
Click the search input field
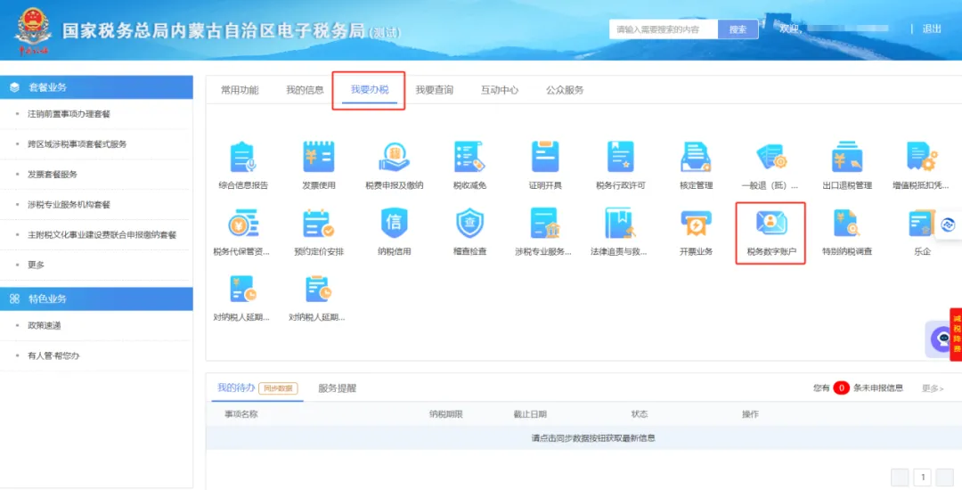[664, 29]
